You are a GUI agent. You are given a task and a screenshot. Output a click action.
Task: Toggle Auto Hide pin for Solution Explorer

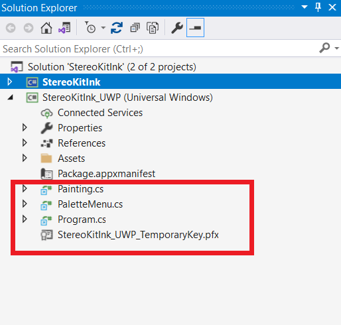[x=318, y=7]
